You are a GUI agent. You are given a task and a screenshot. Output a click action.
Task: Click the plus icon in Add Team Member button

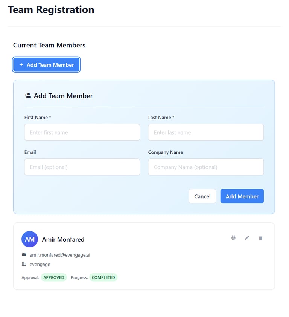pyautogui.click(x=21, y=65)
